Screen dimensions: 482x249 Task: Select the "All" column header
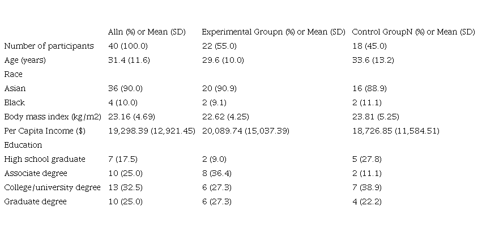click(x=147, y=32)
